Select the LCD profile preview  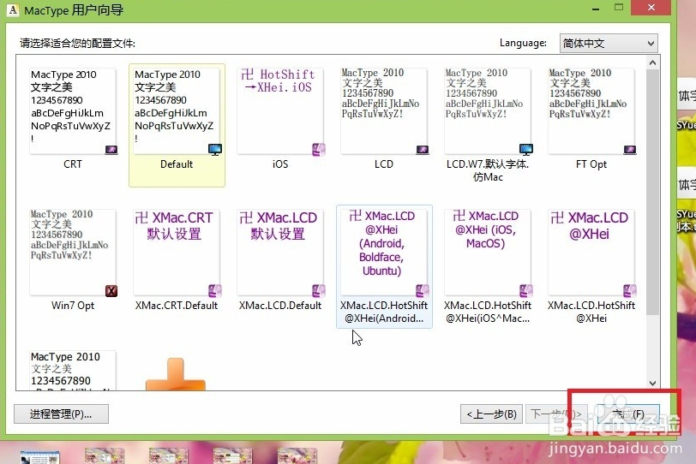(x=384, y=110)
